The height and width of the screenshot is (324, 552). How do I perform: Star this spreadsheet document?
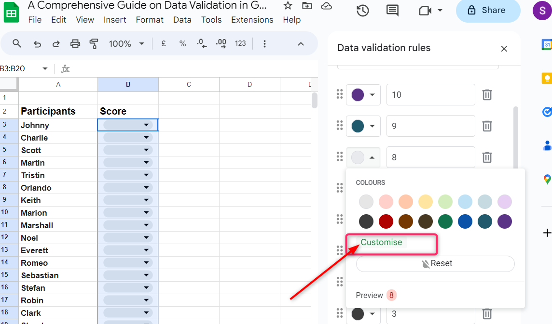(288, 6)
